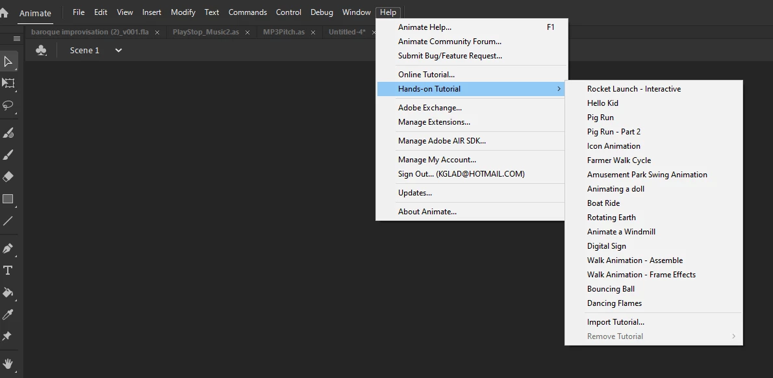
Task: Open the Edit menu
Action: tap(101, 12)
